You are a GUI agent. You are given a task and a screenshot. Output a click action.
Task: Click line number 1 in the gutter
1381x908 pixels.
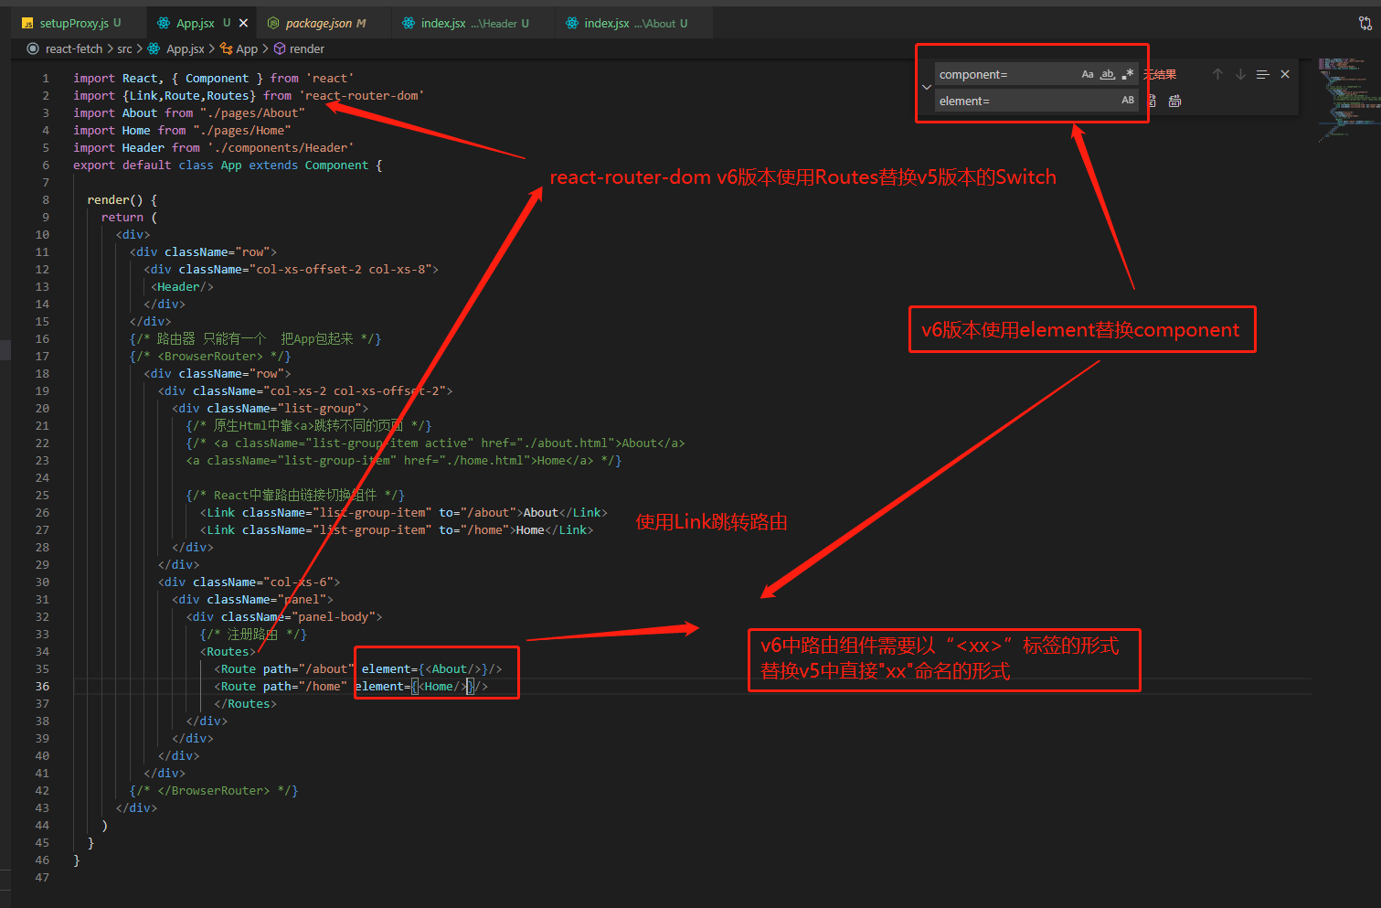[x=46, y=78]
